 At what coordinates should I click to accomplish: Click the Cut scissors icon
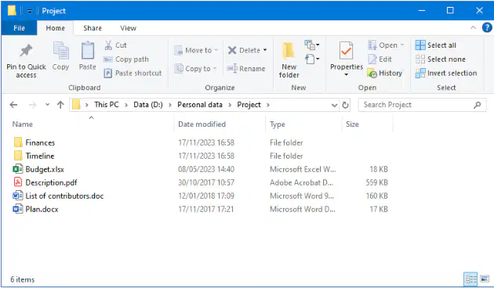pos(108,45)
